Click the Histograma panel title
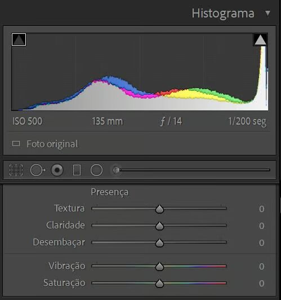Viewport: 281px width, 300px height. pos(223,14)
